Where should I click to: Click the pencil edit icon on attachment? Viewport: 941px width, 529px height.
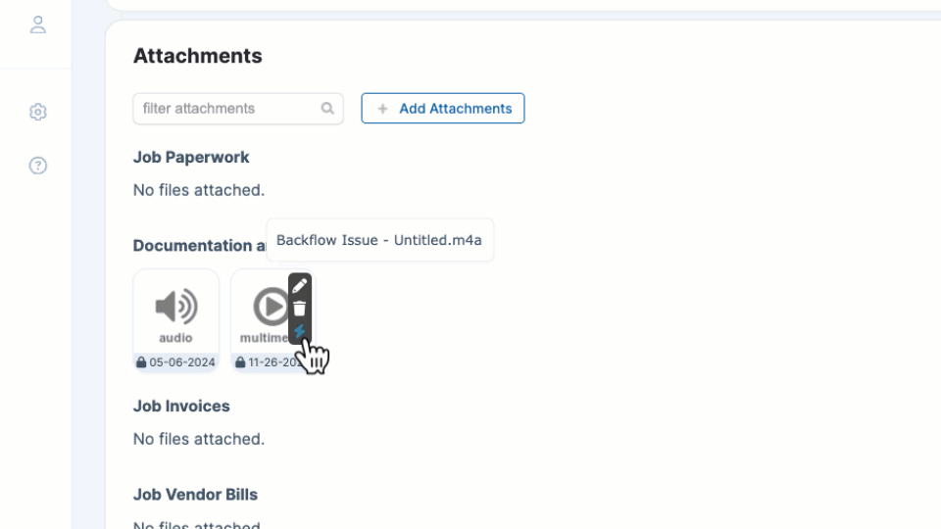pyautogui.click(x=300, y=286)
